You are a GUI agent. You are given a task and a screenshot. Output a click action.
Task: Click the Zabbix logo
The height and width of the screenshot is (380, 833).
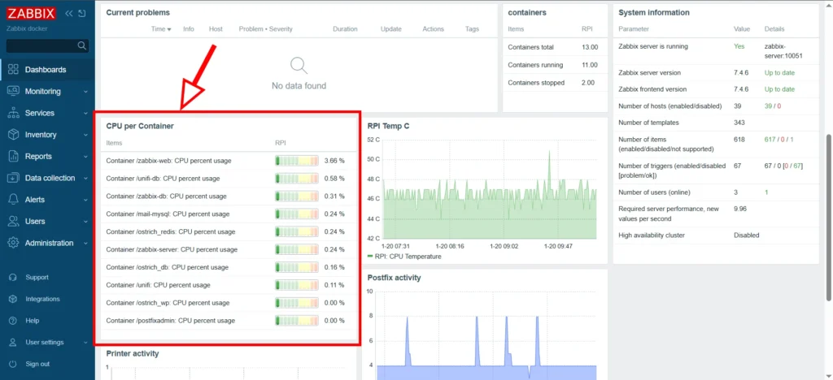(33, 13)
